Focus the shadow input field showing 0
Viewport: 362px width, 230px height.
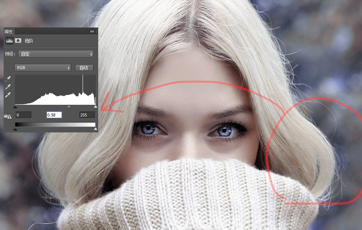(x=24, y=115)
